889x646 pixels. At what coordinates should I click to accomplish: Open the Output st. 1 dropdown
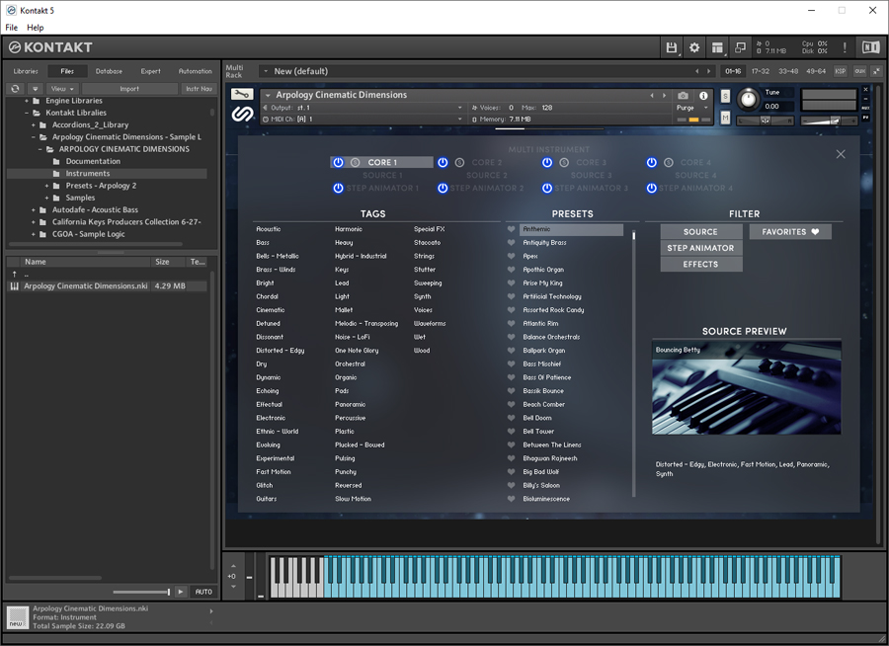tap(363, 108)
